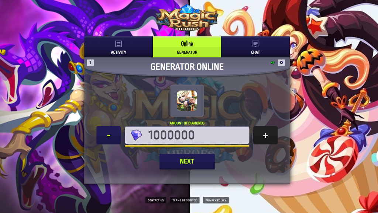Screen dimensions: 378x213
Task: Click the purple diamond gem icon
Action: pyautogui.click(x=136, y=135)
